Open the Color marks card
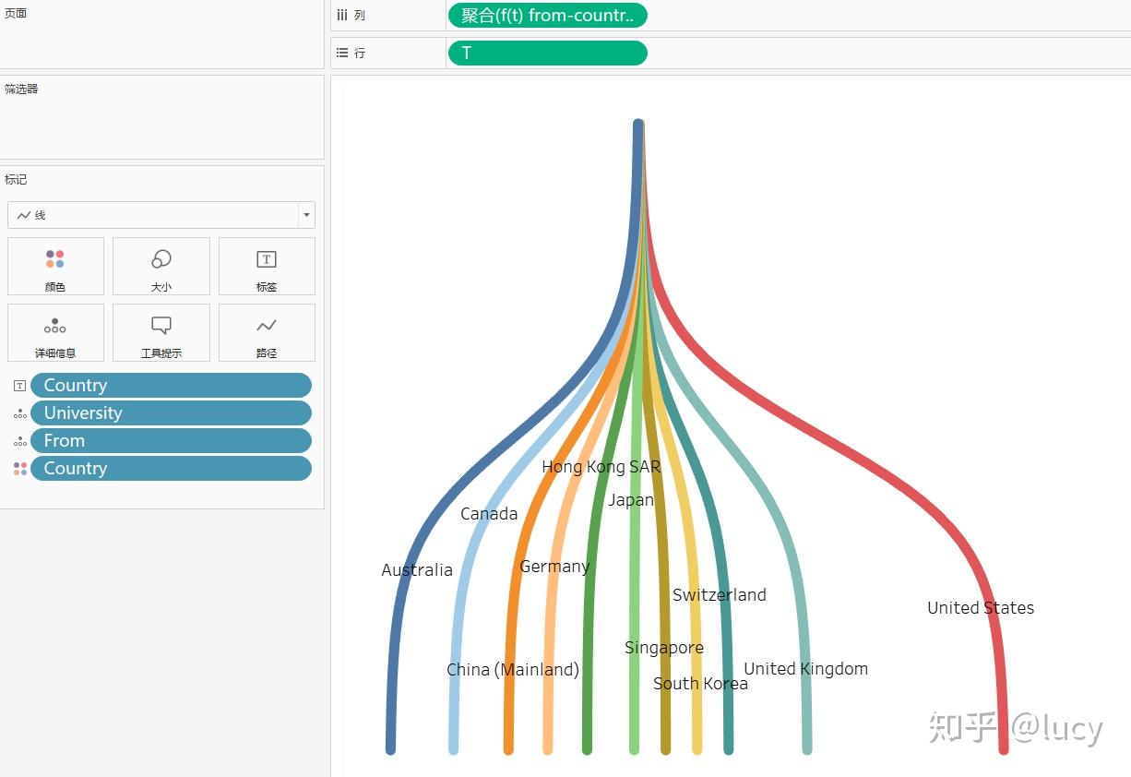1131x777 pixels. 55,266
